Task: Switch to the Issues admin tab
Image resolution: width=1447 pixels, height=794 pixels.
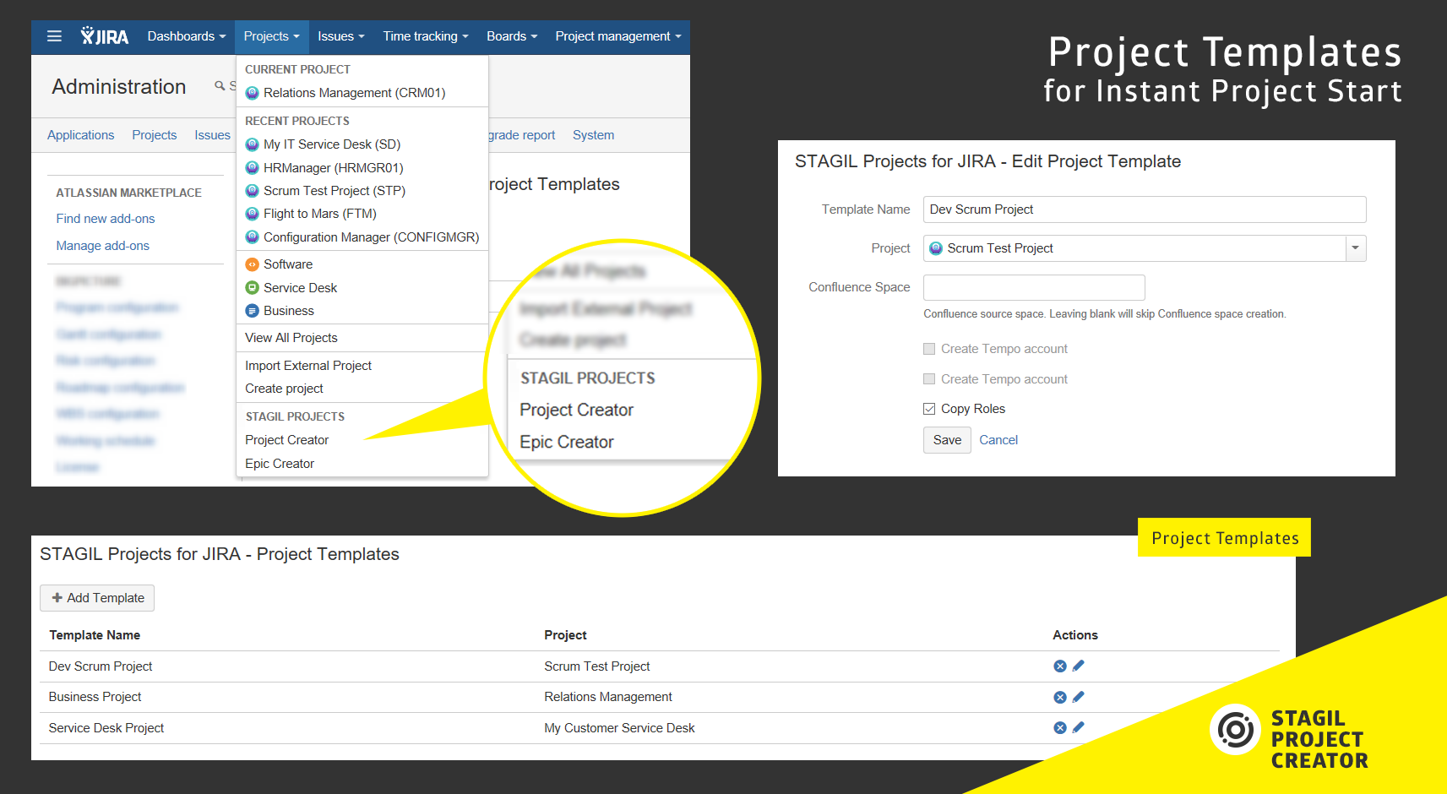Action: tap(212, 135)
